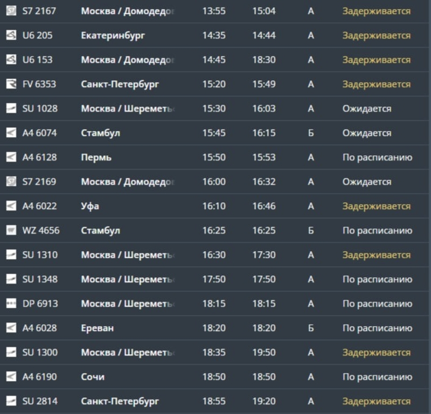Click the airline logo beside flight WZ 4656
This screenshot has width=431, height=414.
11,231
